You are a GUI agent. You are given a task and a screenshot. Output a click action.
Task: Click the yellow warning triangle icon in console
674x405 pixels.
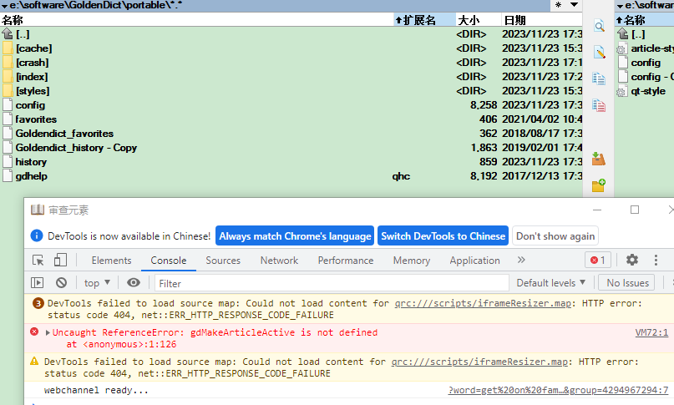pyautogui.click(x=34, y=361)
